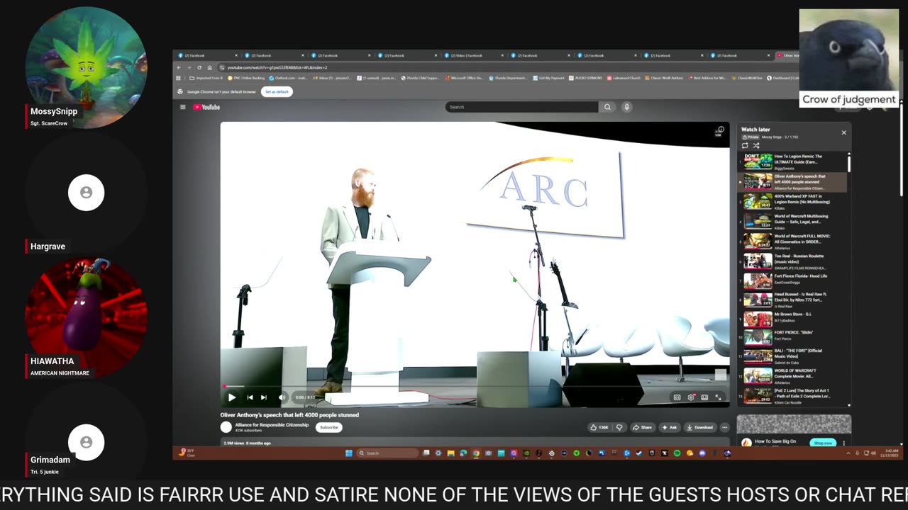This screenshot has height=510, width=908.
Task: Close the Watch later playlist panel
Action: [x=843, y=132]
